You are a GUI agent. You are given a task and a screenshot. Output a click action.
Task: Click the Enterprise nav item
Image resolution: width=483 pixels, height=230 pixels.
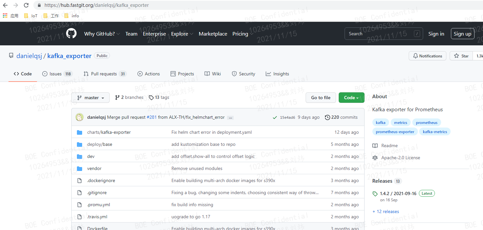(x=154, y=34)
